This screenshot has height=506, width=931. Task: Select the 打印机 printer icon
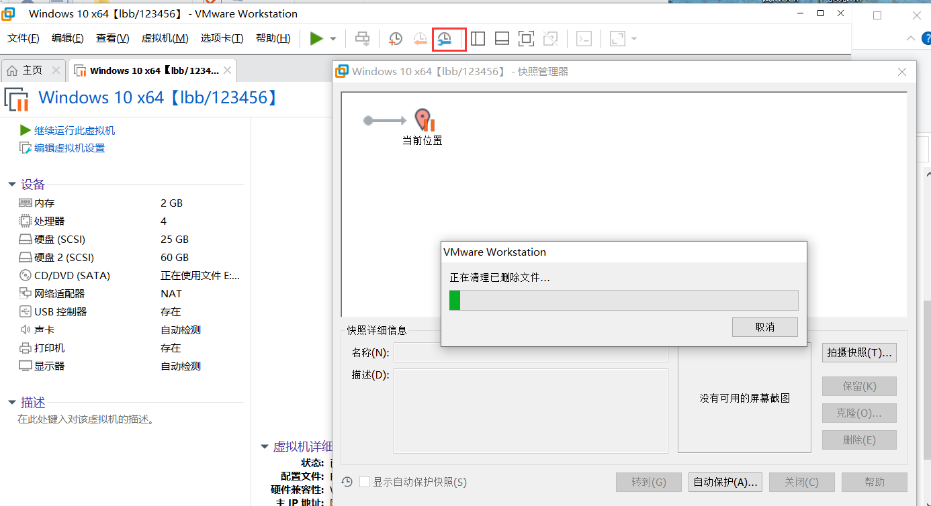(26, 348)
